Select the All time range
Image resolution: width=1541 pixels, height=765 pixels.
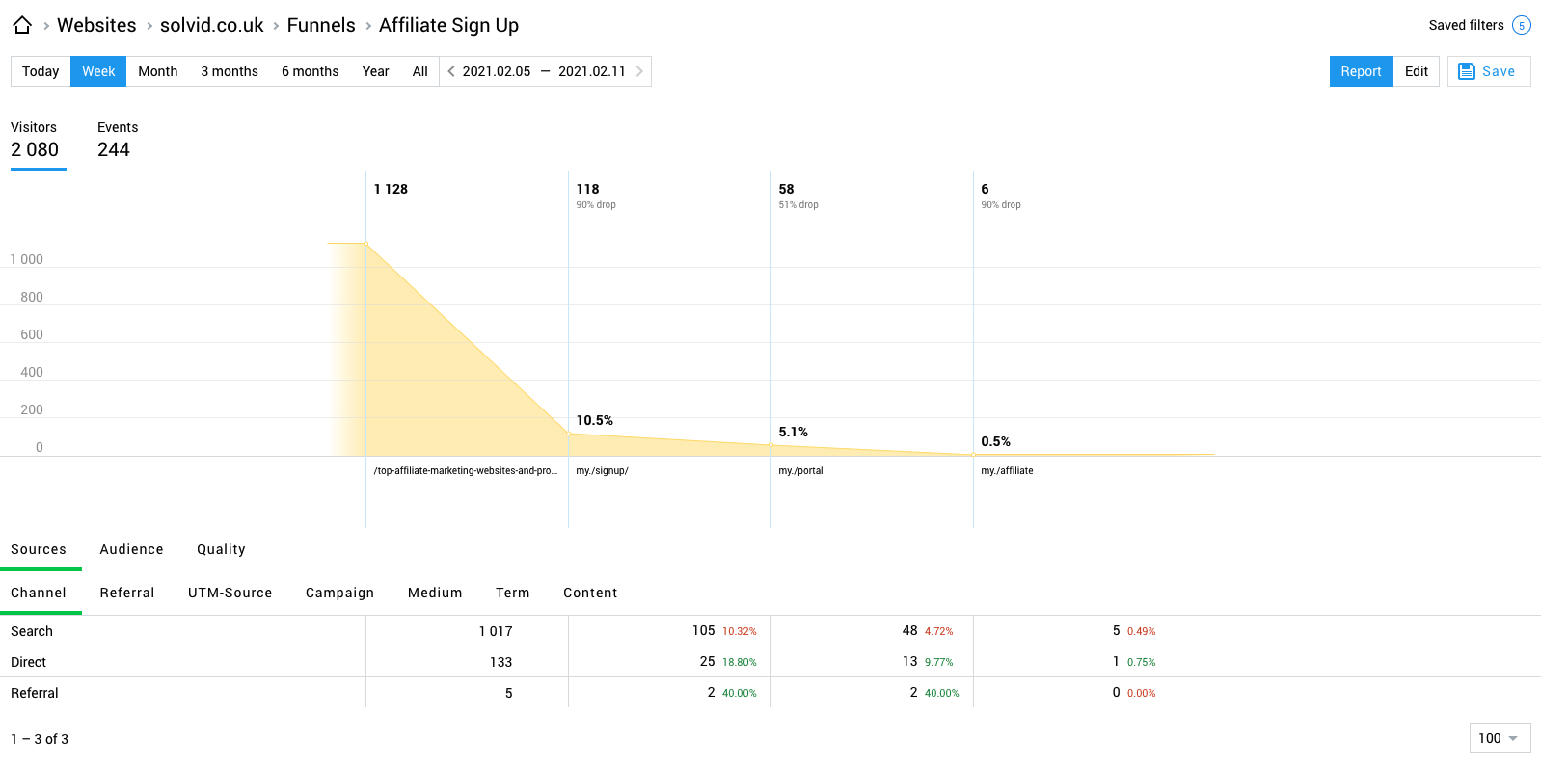[420, 71]
